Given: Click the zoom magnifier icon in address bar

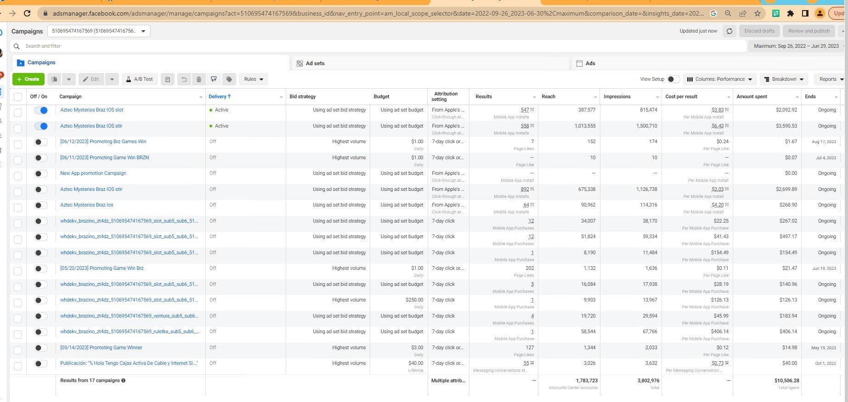Looking at the screenshot, I should [728, 13].
